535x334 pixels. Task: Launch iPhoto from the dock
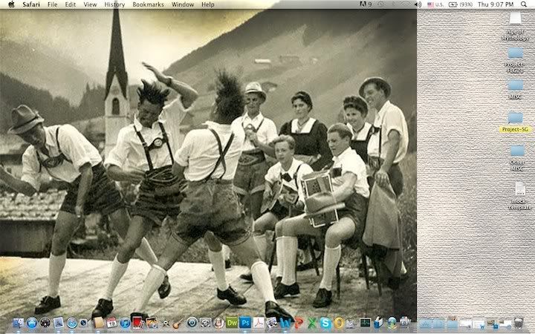click(152, 322)
